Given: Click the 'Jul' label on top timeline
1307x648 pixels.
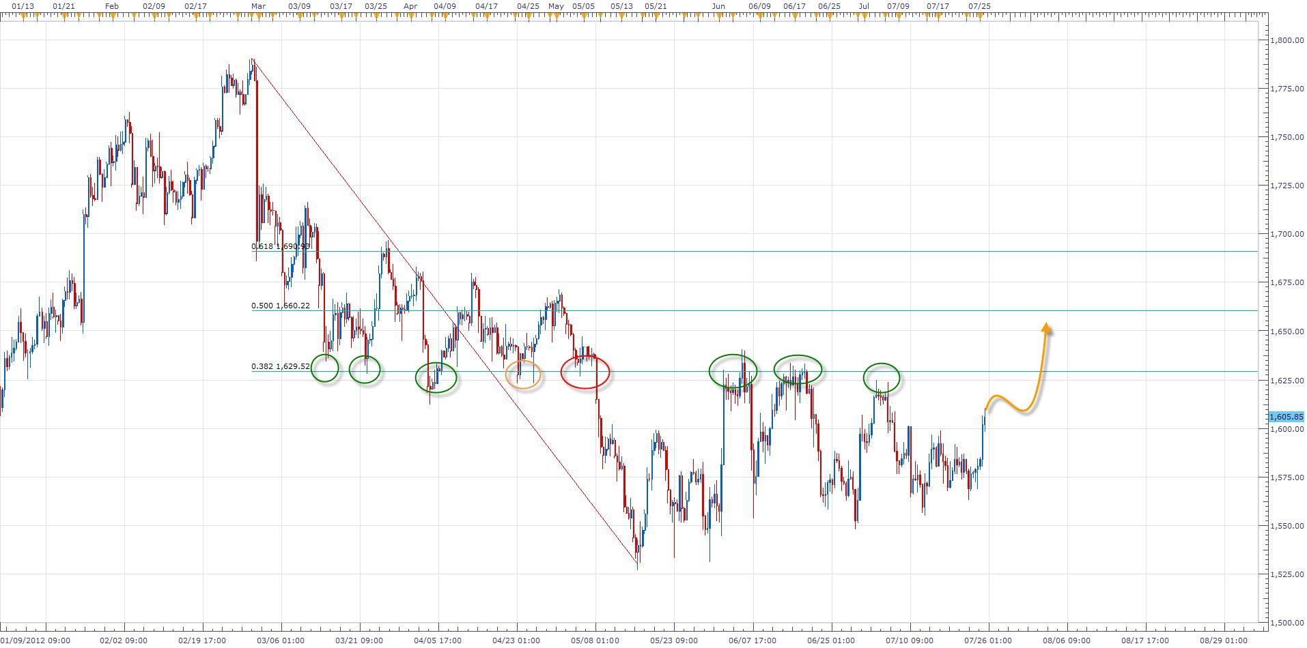Looking at the screenshot, I should [864, 5].
